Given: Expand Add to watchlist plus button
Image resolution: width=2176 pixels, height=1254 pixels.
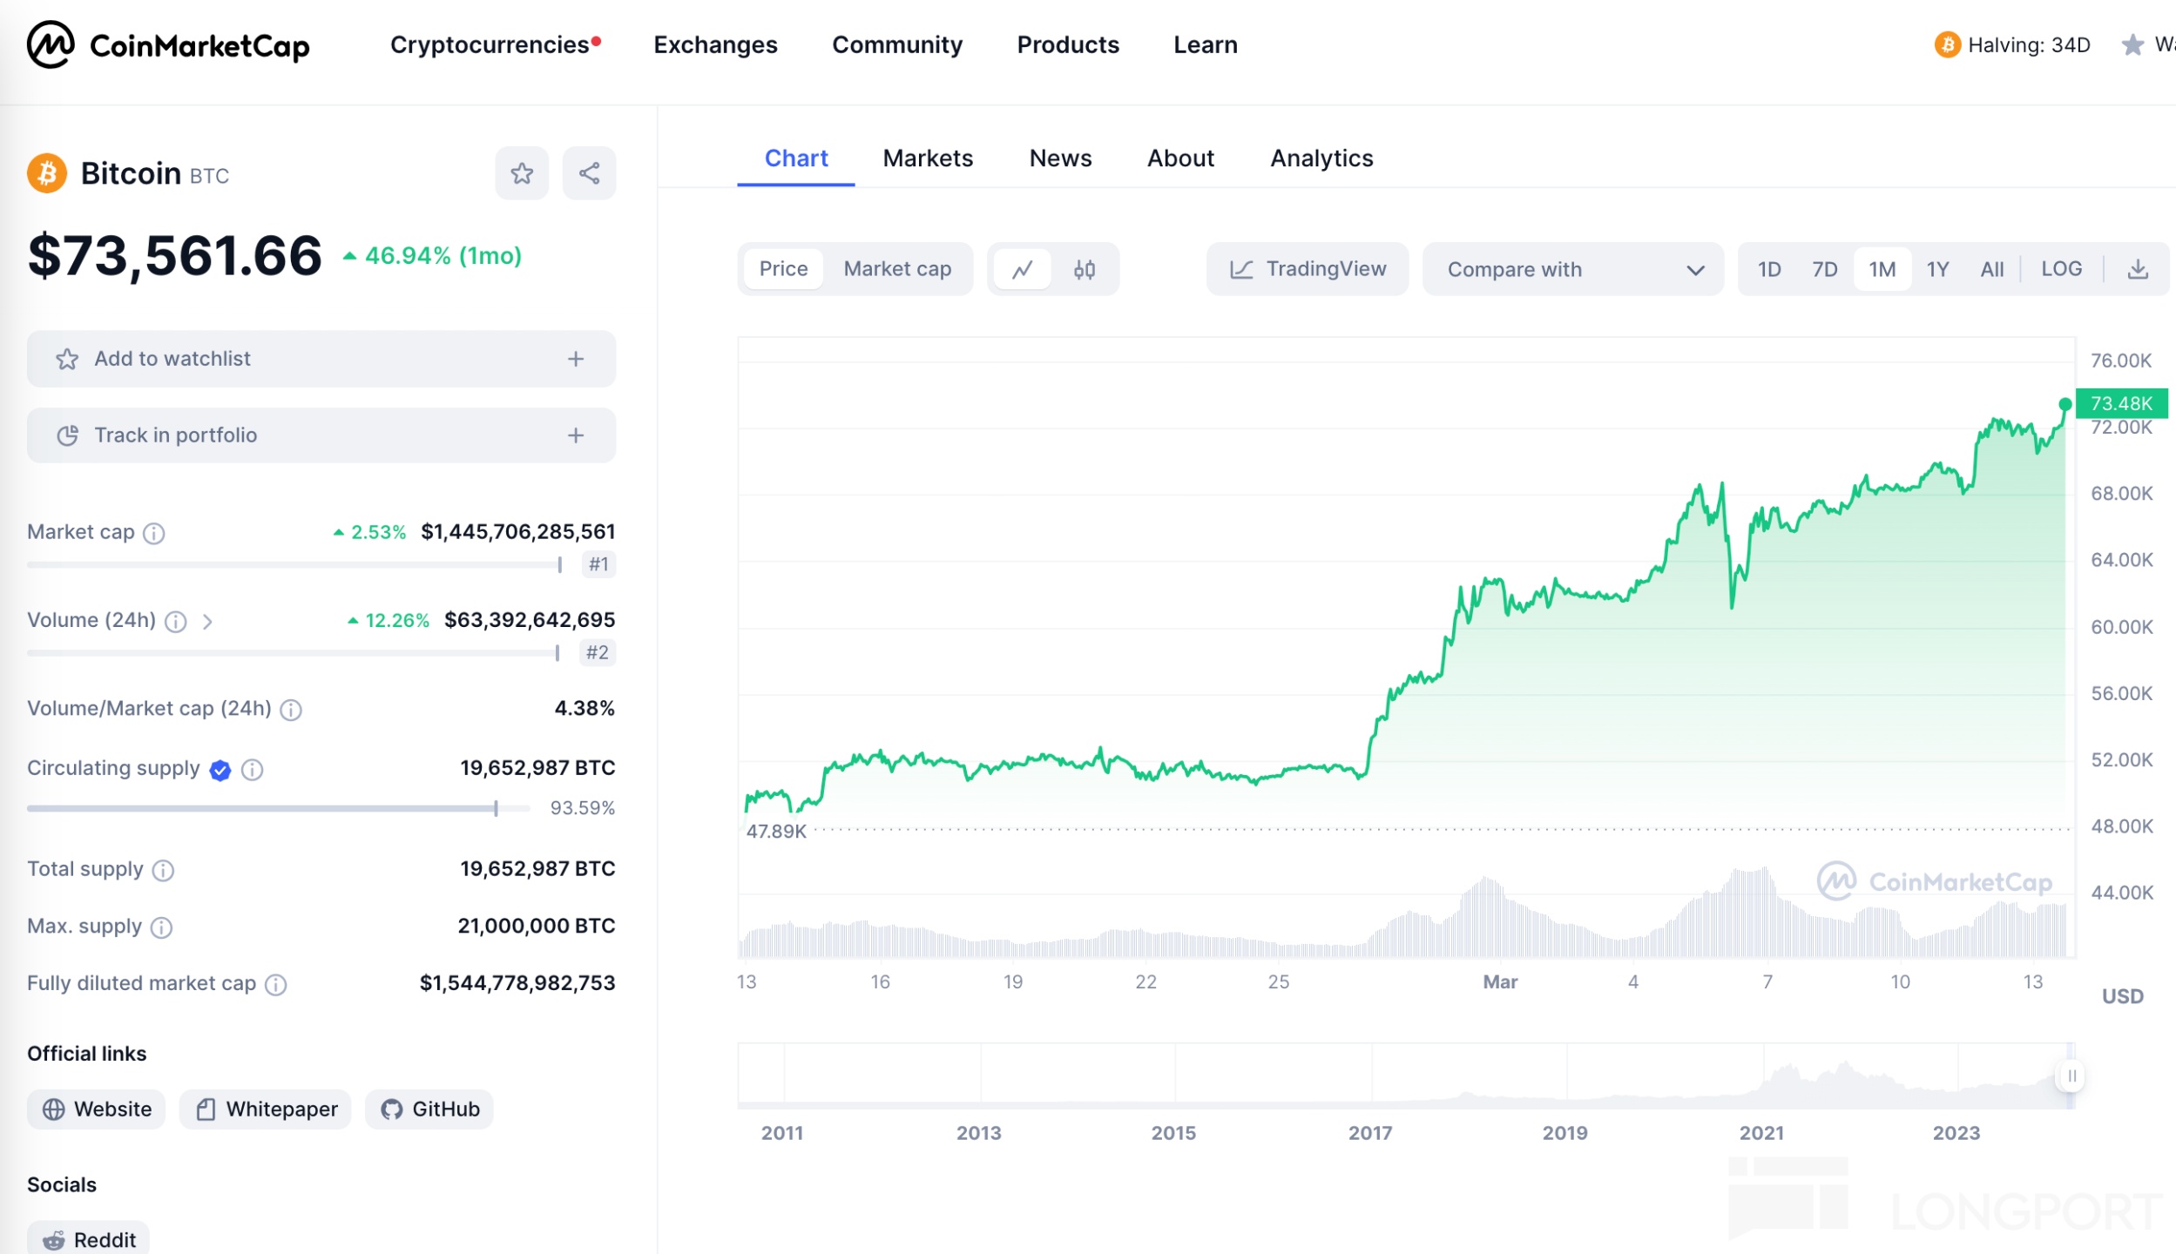Looking at the screenshot, I should point(576,359).
